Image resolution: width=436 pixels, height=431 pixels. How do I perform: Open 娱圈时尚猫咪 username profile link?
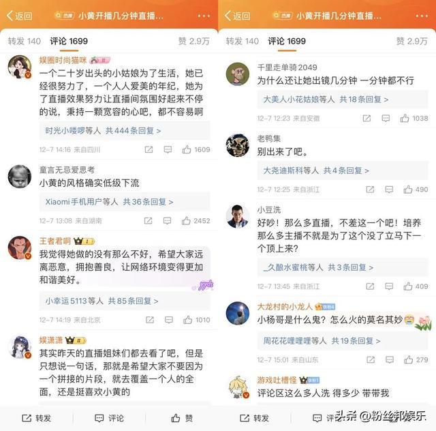63,60
